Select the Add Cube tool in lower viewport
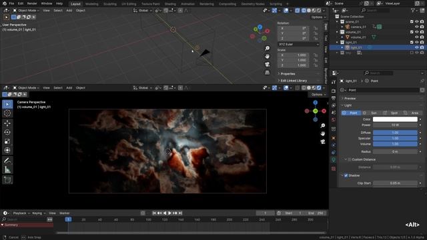 pos(7,180)
